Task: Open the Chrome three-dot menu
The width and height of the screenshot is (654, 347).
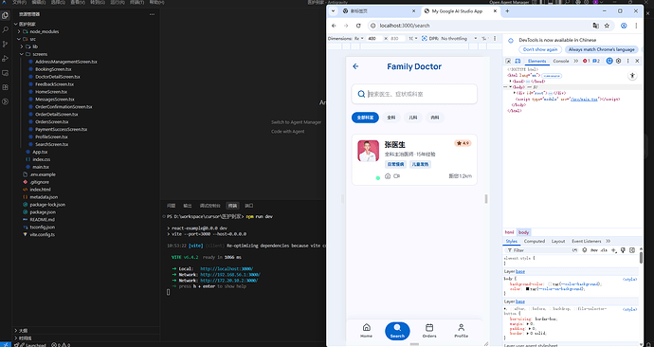Action: [x=636, y=26]
